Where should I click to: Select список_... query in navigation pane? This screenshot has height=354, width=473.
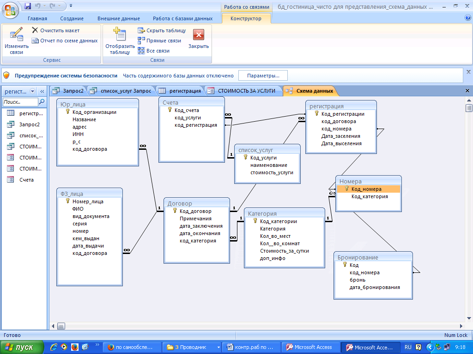pyautogui.click(x=25, y=136)
